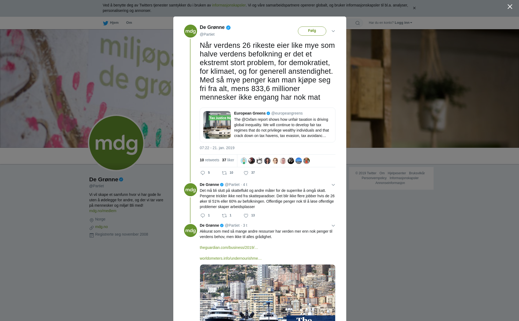Screen dimensions: 519x321
Task: Open theguardian.com business link
Action: 229,248
